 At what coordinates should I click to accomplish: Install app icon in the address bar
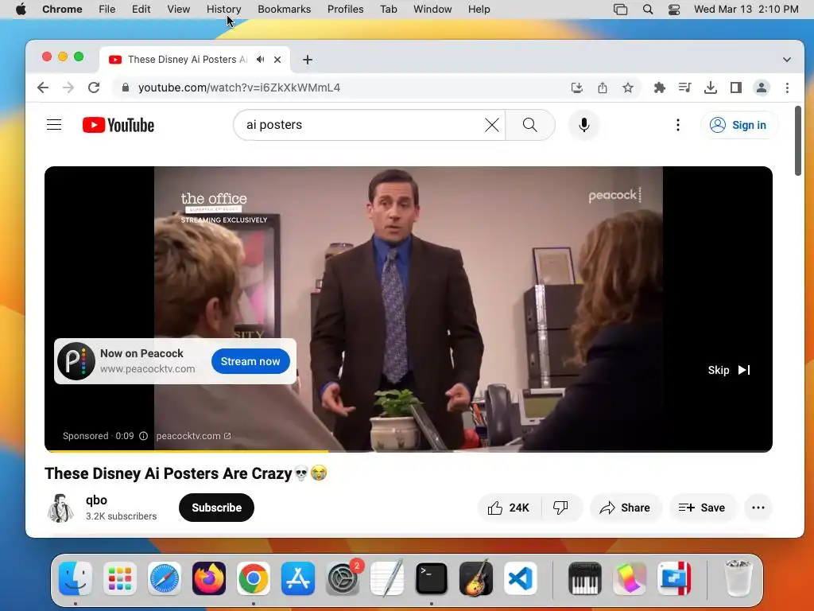[x=577, y=88]
